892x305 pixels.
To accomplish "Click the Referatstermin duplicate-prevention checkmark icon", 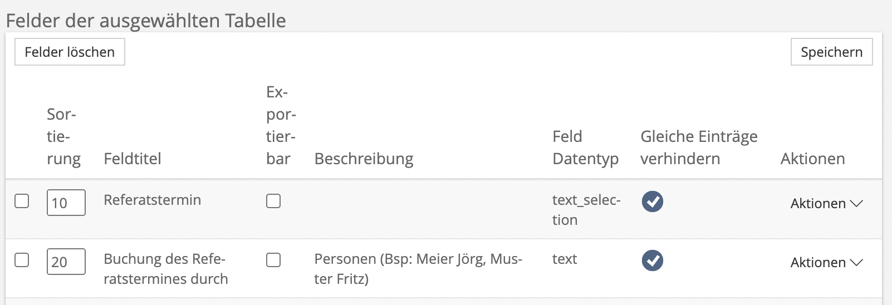I will pyautogui.click(x=652, y=201).
